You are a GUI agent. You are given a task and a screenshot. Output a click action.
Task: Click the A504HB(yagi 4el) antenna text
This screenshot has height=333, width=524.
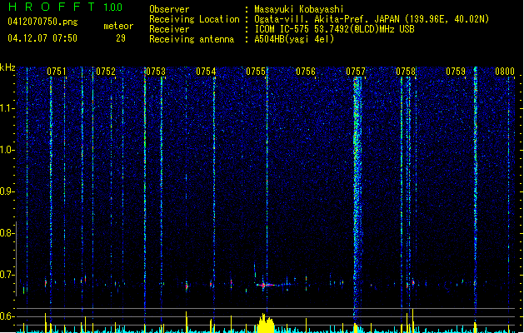click(x=294, y=39)
